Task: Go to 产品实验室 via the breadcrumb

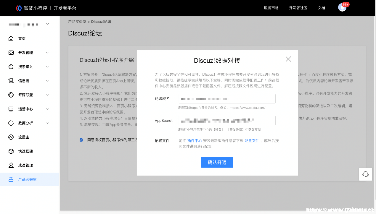Action: [77, 22]
